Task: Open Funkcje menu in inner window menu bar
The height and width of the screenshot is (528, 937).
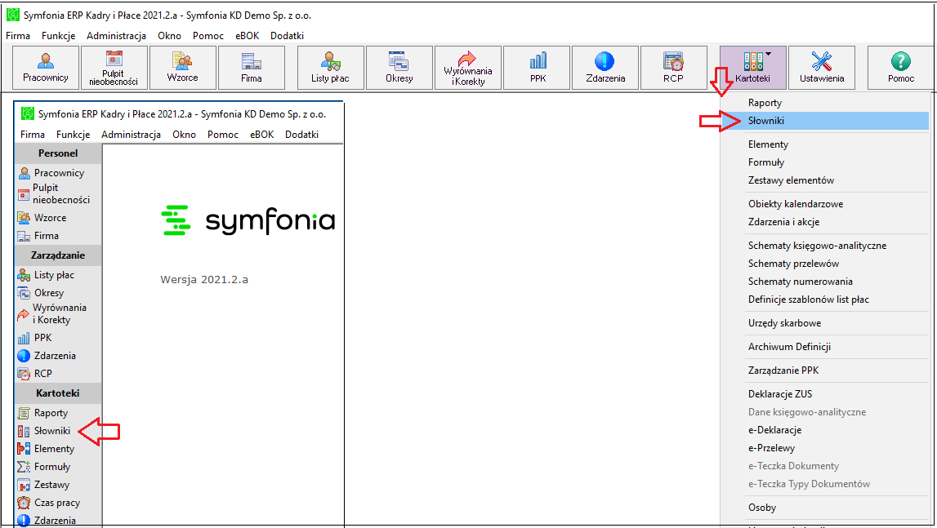Action: tap(74, 135)
